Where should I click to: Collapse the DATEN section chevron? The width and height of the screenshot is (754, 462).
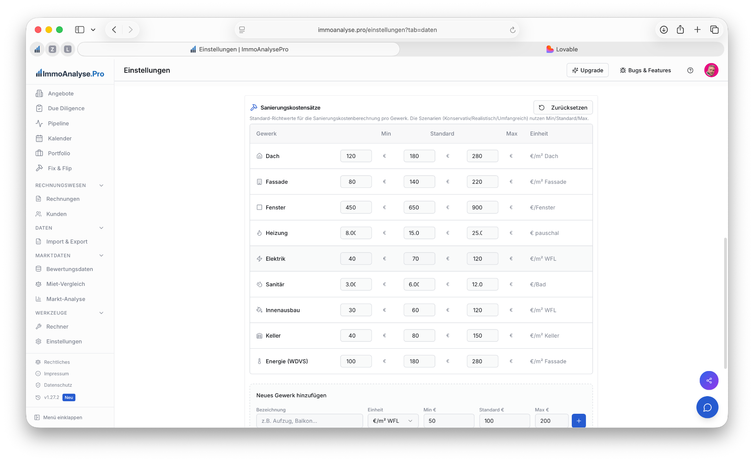pyautogui.click(x=101, y=228)
